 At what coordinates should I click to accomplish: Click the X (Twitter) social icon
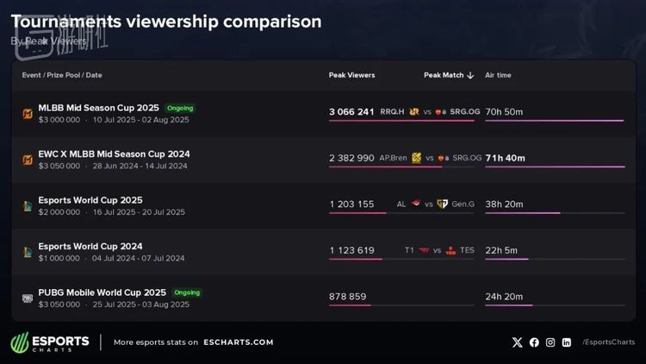[x=517, y=342]
